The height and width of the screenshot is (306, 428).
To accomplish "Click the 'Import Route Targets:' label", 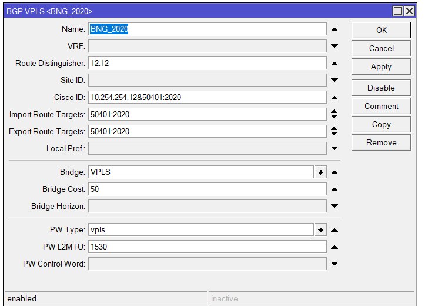I will point(47,114).
